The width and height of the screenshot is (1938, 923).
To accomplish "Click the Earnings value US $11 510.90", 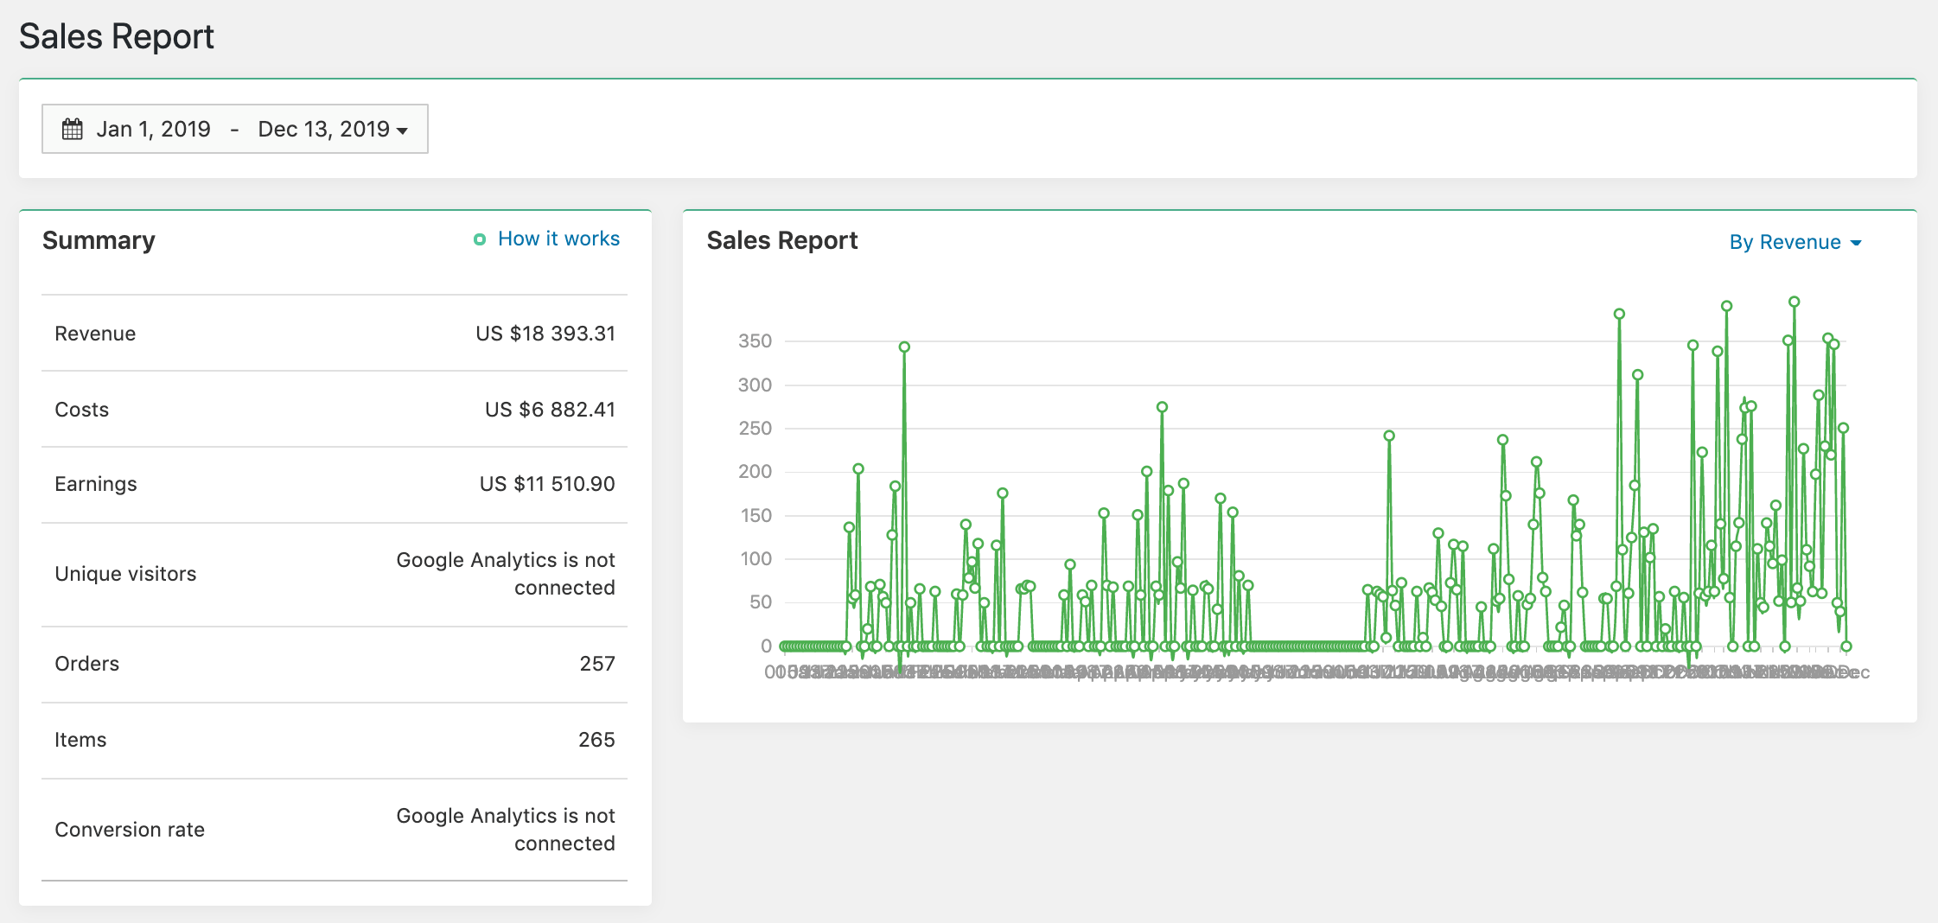I will tap(547, 484).
